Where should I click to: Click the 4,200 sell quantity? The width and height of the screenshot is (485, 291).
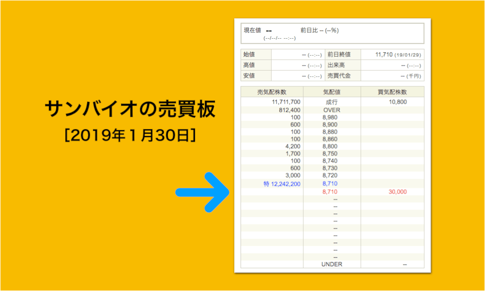[x=293, y=146]
